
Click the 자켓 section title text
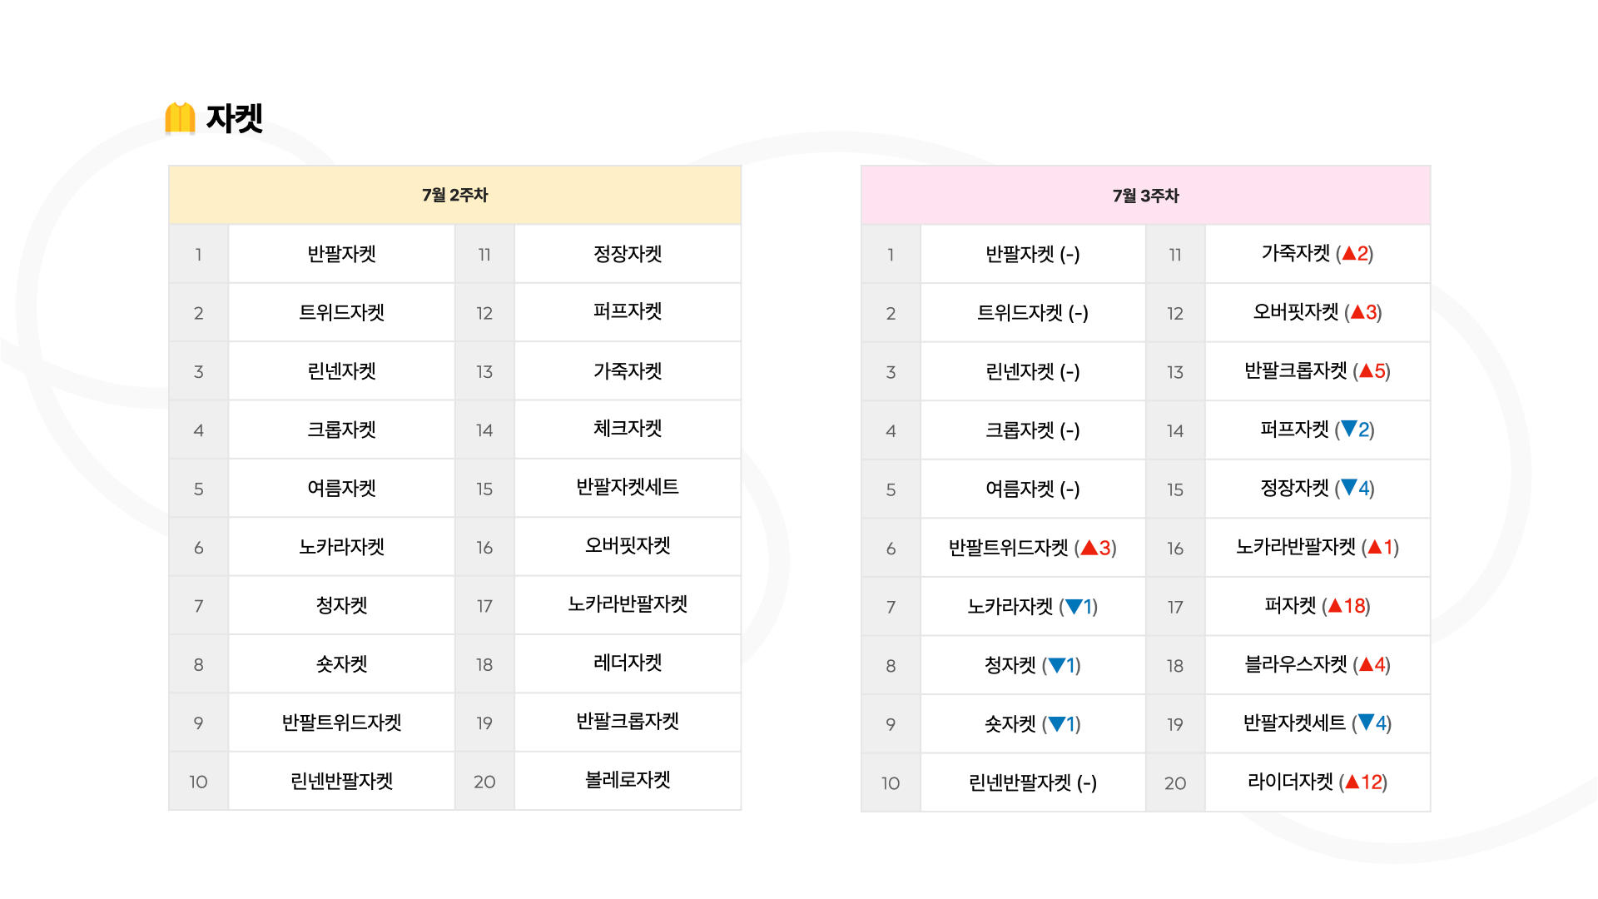coord(235,118)
